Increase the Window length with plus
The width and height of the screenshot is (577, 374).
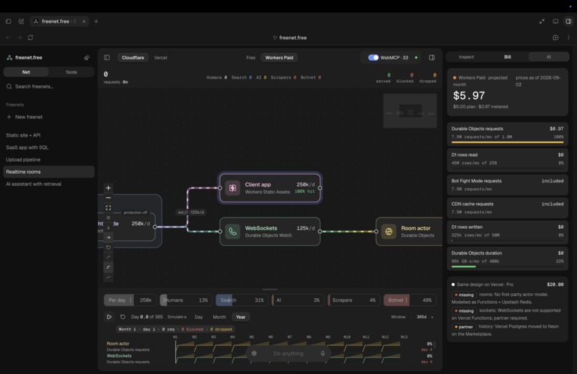pos(432,317)
